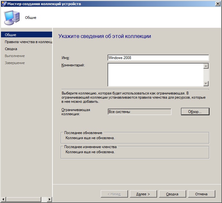Click the disabled Назад button

click(114, 194)
